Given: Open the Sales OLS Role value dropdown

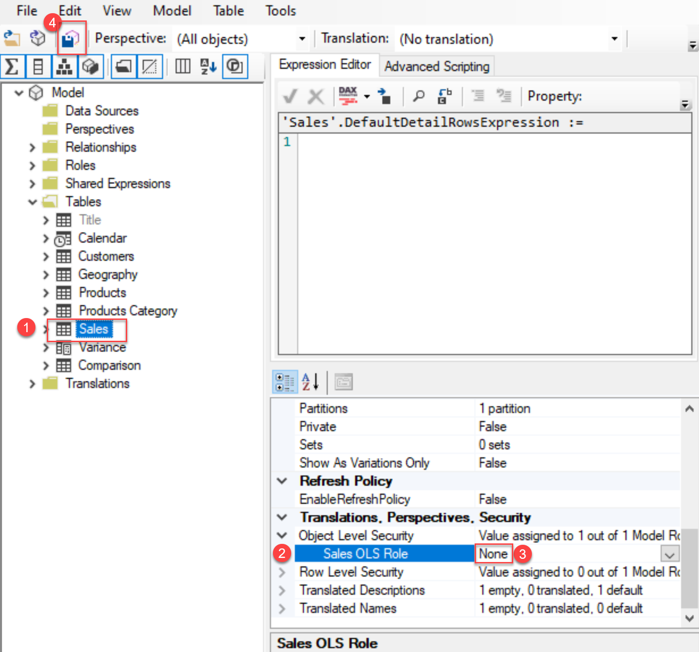Looking at the screenshot, I should pyautogui.click(x=669, y=554).
